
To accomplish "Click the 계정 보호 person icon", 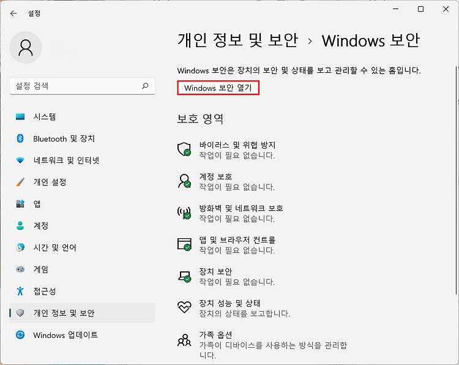I will (x=184, y=181).
